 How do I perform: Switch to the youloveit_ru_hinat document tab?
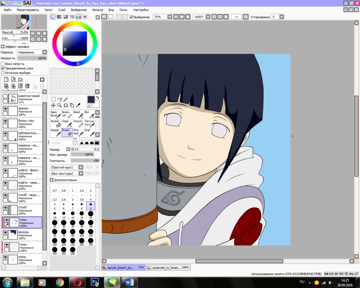click(168, 267)
